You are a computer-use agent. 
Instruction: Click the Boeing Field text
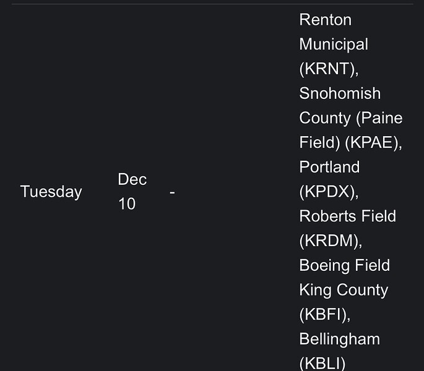(x=345, y=265)
